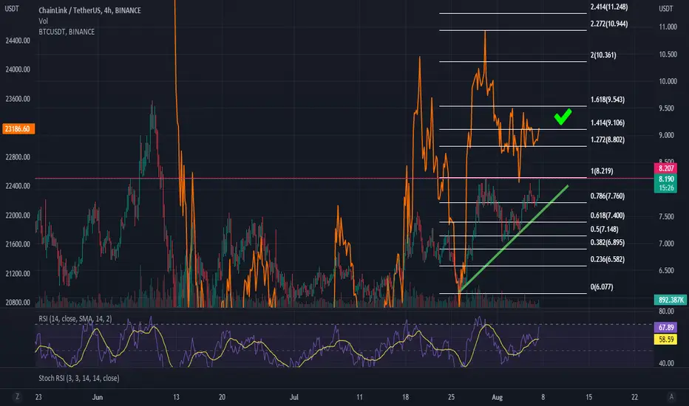The height and width of the screenshot is (406, 689).
Task: Select the Fibonacci level 1.414(9.106)
Action: coord(607,123)
